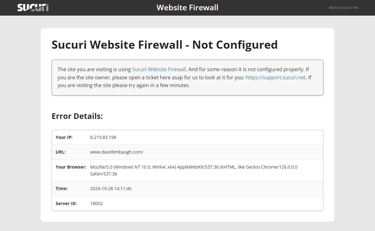Open the Sucuri Website Firewall link

click(x=159, y=69)
